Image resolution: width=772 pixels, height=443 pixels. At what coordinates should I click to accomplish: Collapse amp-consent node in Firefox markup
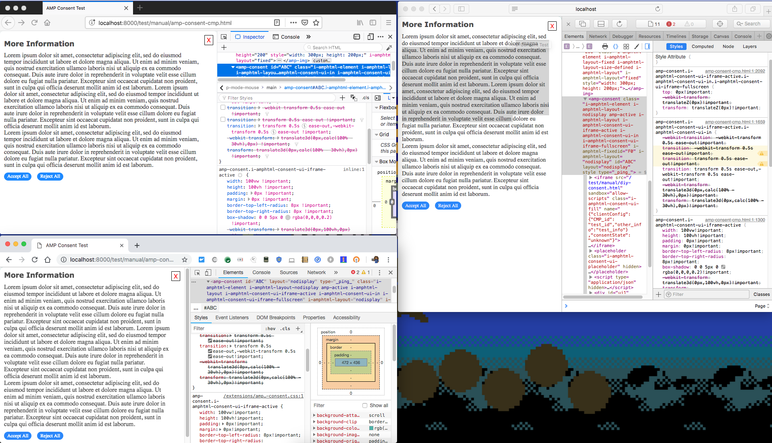[233, 67]
